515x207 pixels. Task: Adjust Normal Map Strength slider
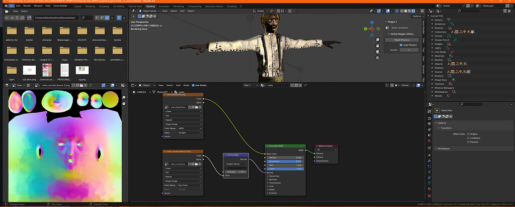click(x=236, y=171)
